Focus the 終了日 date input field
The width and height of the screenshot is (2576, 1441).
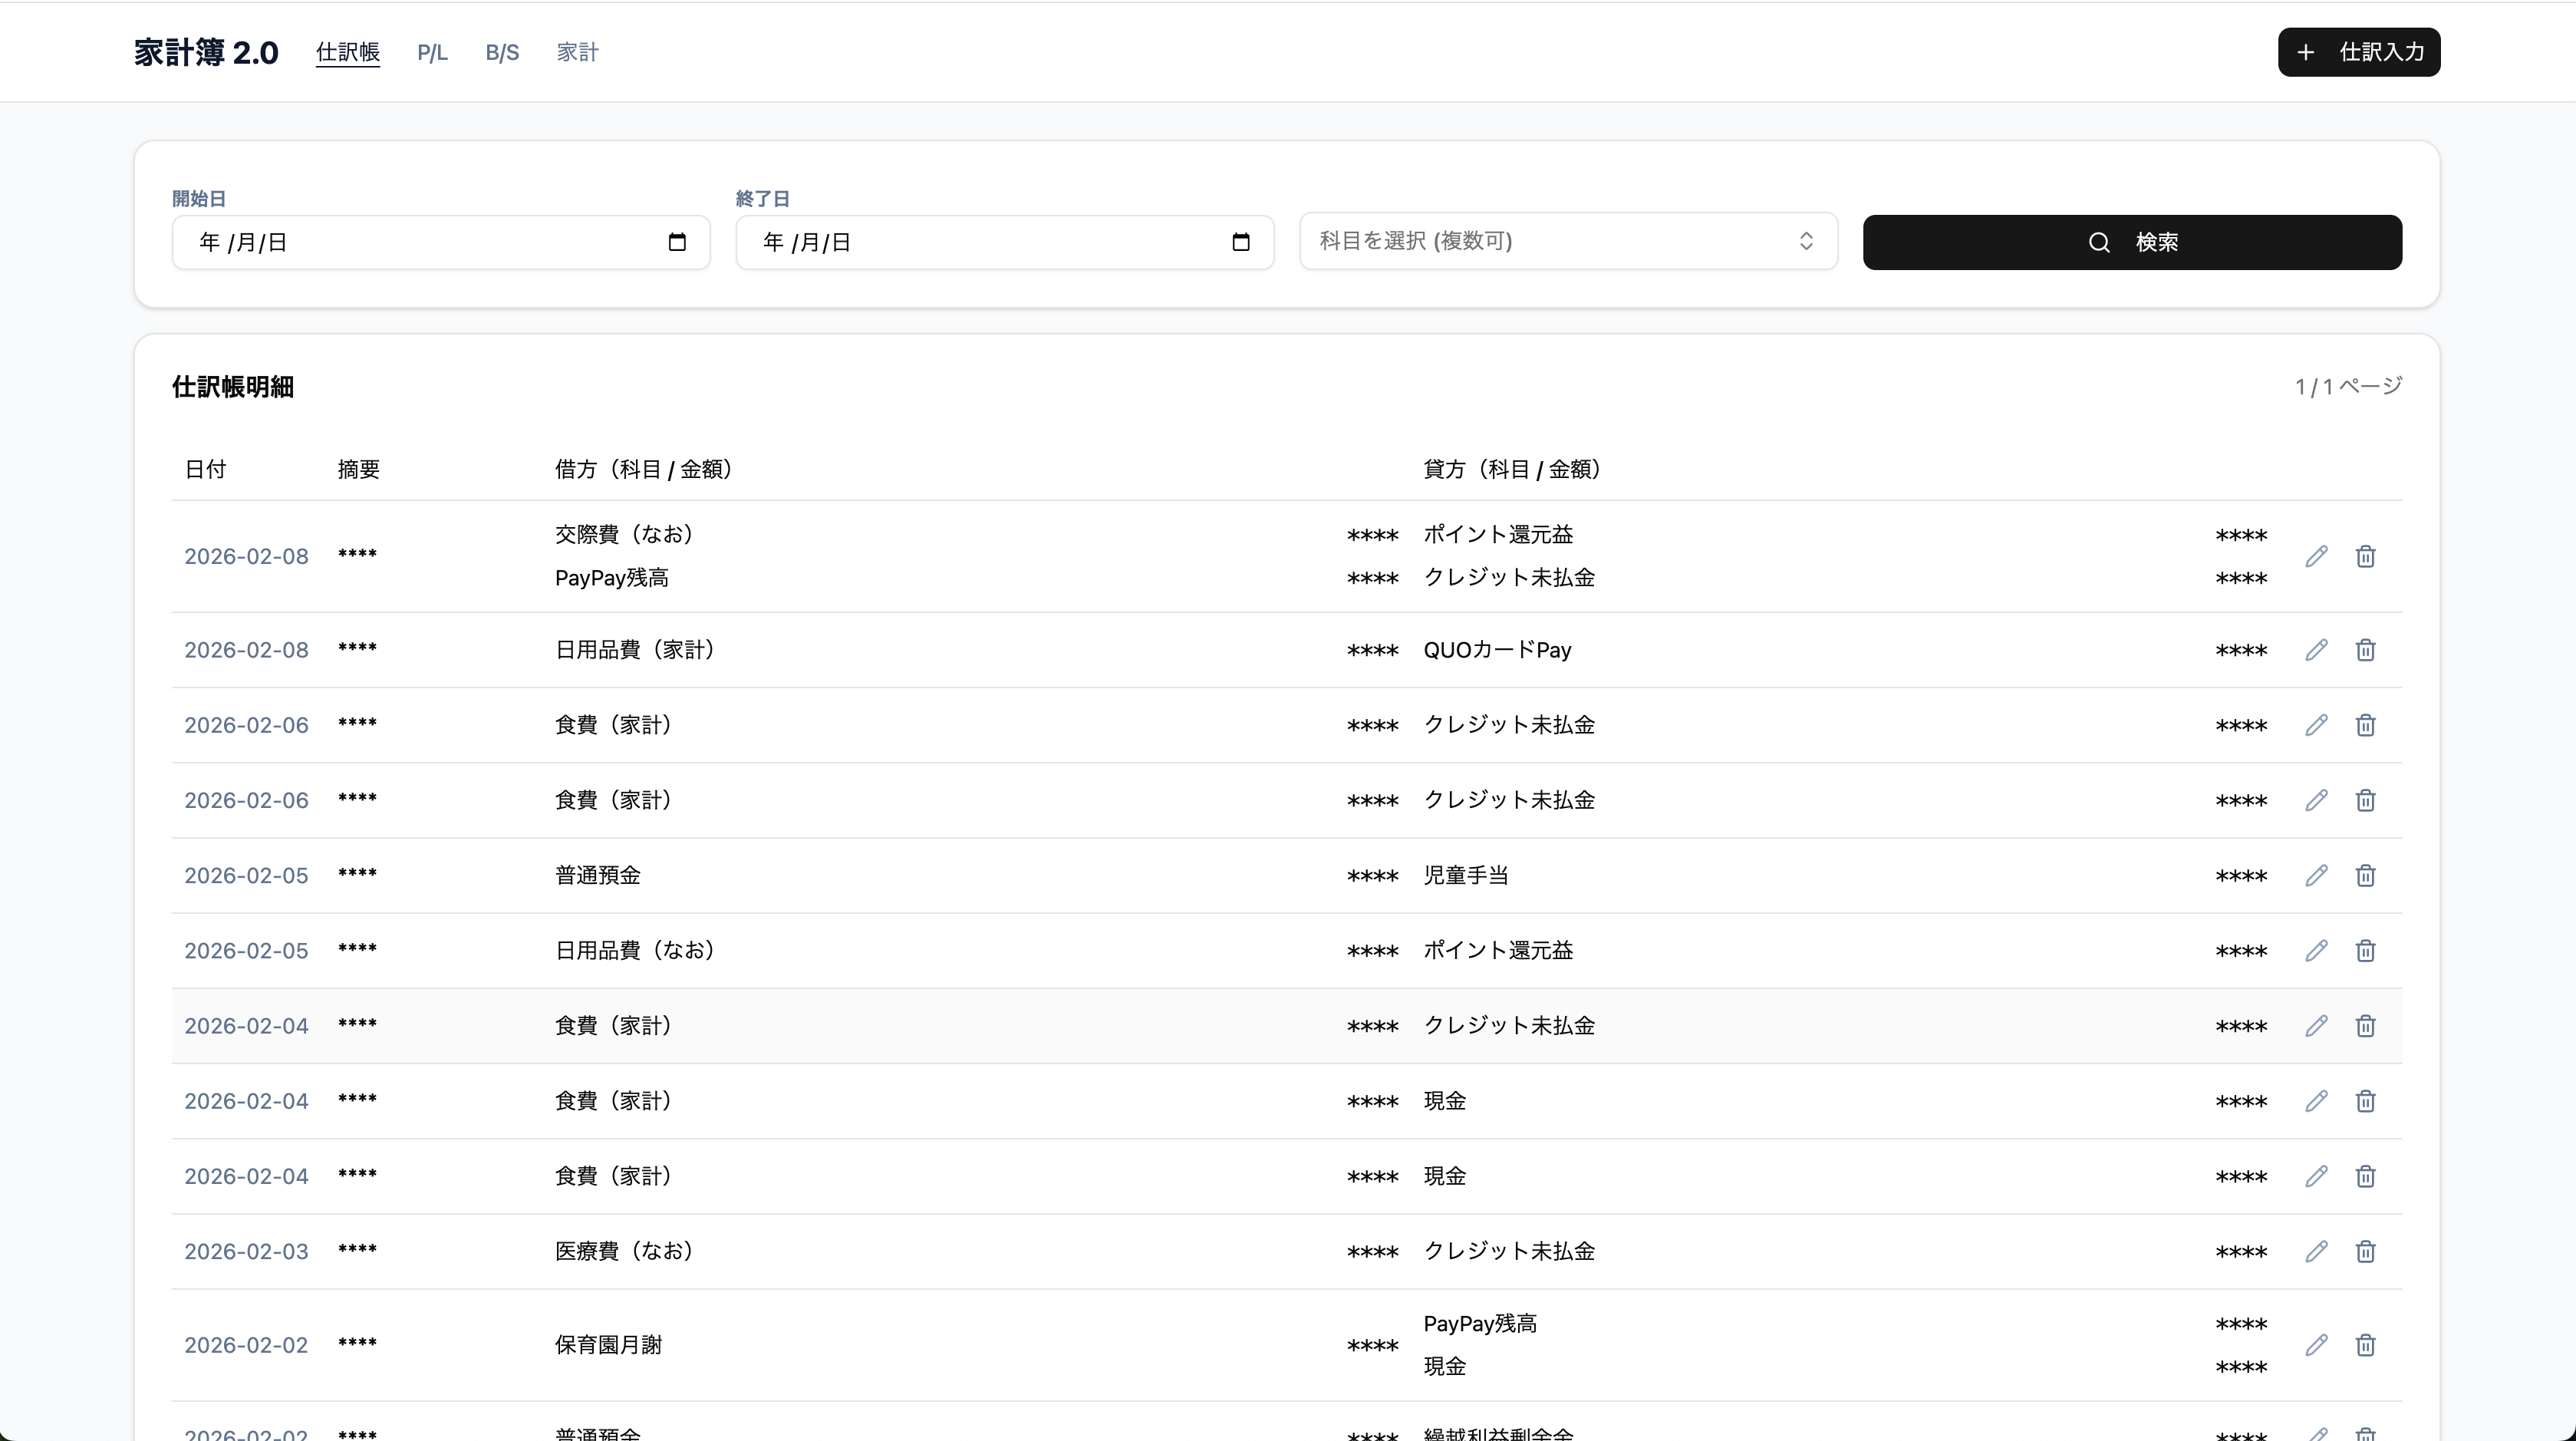click(984, 242)
